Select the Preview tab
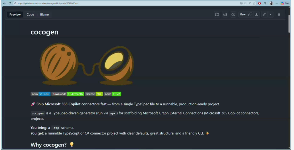The image size is (294, 150). [15, 15]
